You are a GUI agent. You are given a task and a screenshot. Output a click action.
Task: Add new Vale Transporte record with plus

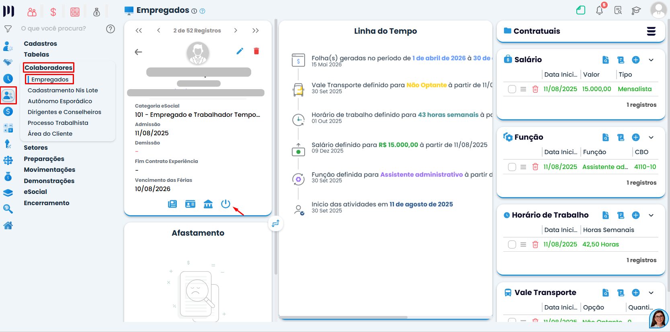point(636,293)
